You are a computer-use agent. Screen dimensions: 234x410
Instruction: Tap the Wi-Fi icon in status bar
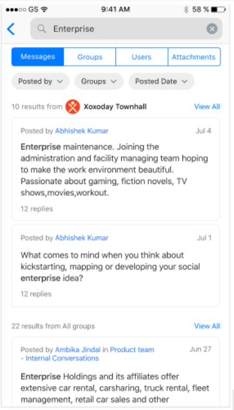coord(44,10)
